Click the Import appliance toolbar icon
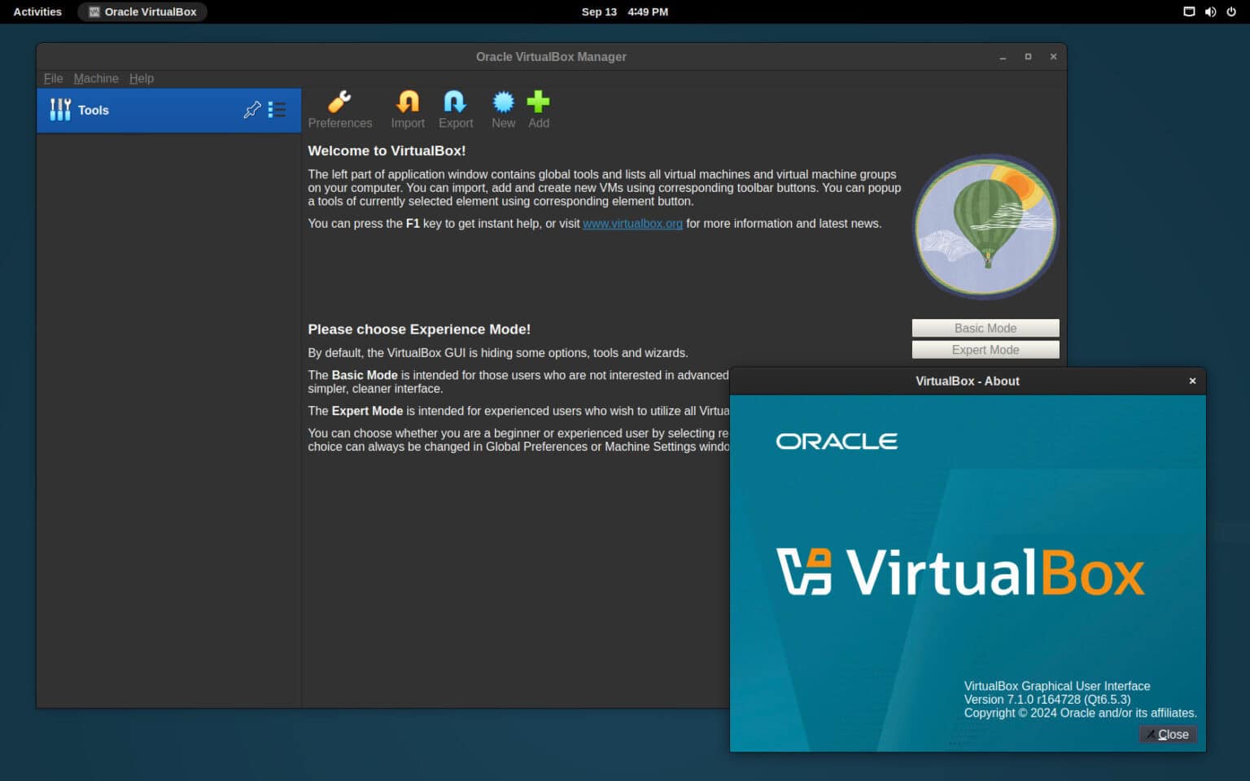The width and height of the screenshot is (1250, 781). [x=407, y=108]
